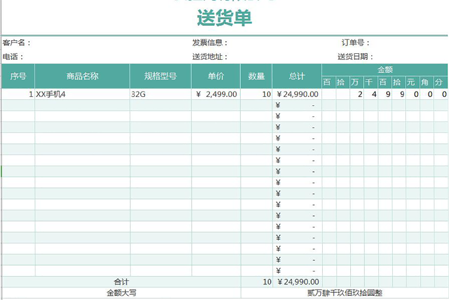Viewport: 449px width, 300px height.
Task: Click the 规格型号 column header
Action: (160, 76)
